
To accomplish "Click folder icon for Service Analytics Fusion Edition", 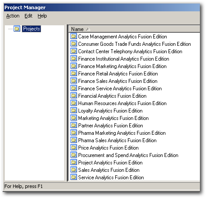I will point(73,177).
